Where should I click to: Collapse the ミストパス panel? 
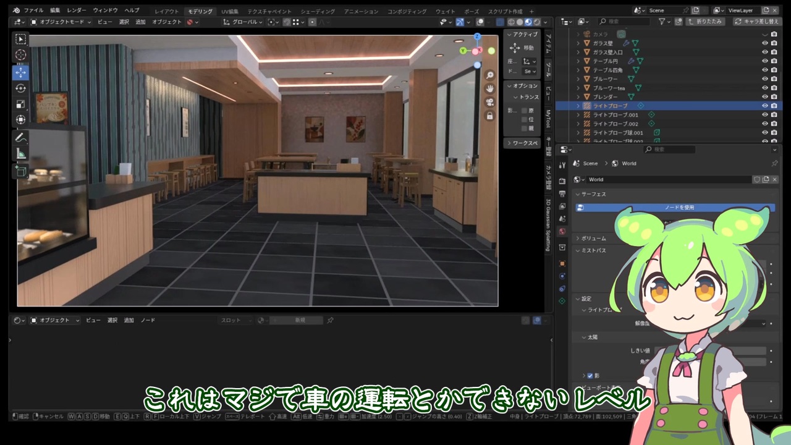point(578,251)
